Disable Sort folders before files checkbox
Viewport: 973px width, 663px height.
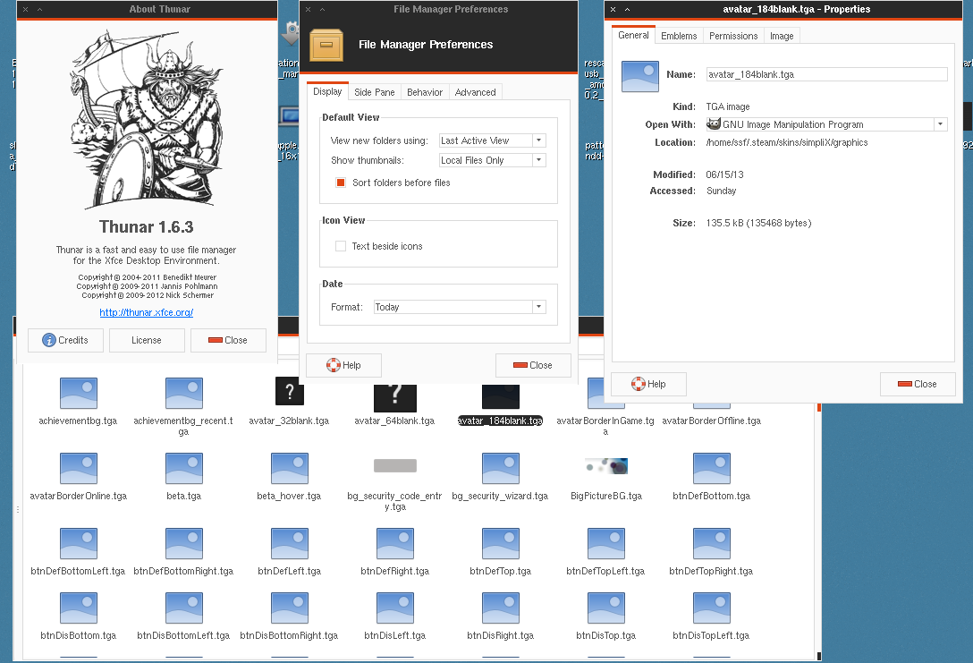341,183
